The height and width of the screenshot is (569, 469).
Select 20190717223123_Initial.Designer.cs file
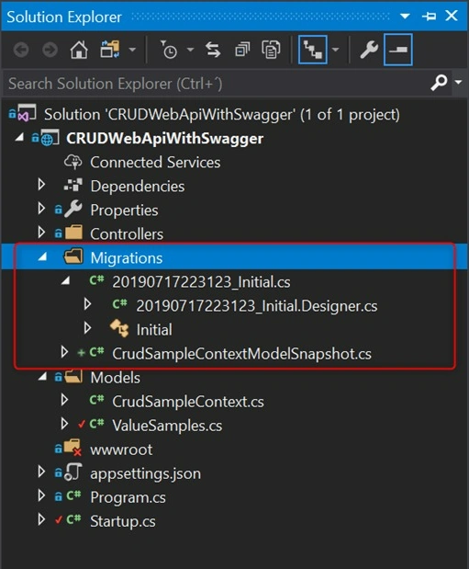point(257,306)
